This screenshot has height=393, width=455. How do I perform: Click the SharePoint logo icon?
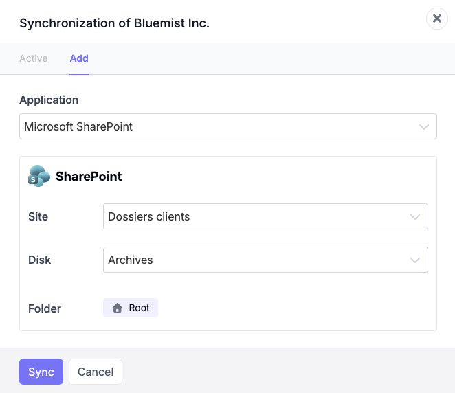[39, 176]
